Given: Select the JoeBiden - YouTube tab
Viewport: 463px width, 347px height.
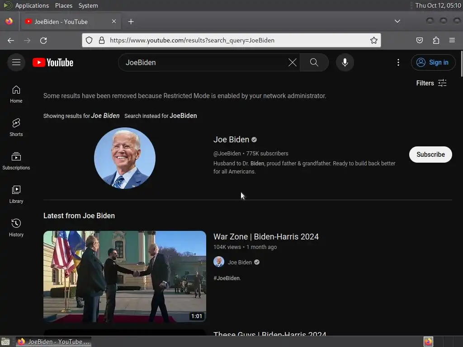Looking at the screenshot, I should point(70,22).
